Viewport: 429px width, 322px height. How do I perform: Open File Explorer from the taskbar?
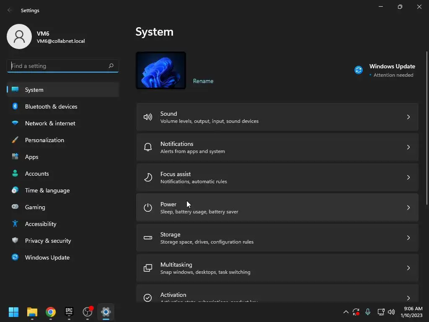click(x=32, y=312)
